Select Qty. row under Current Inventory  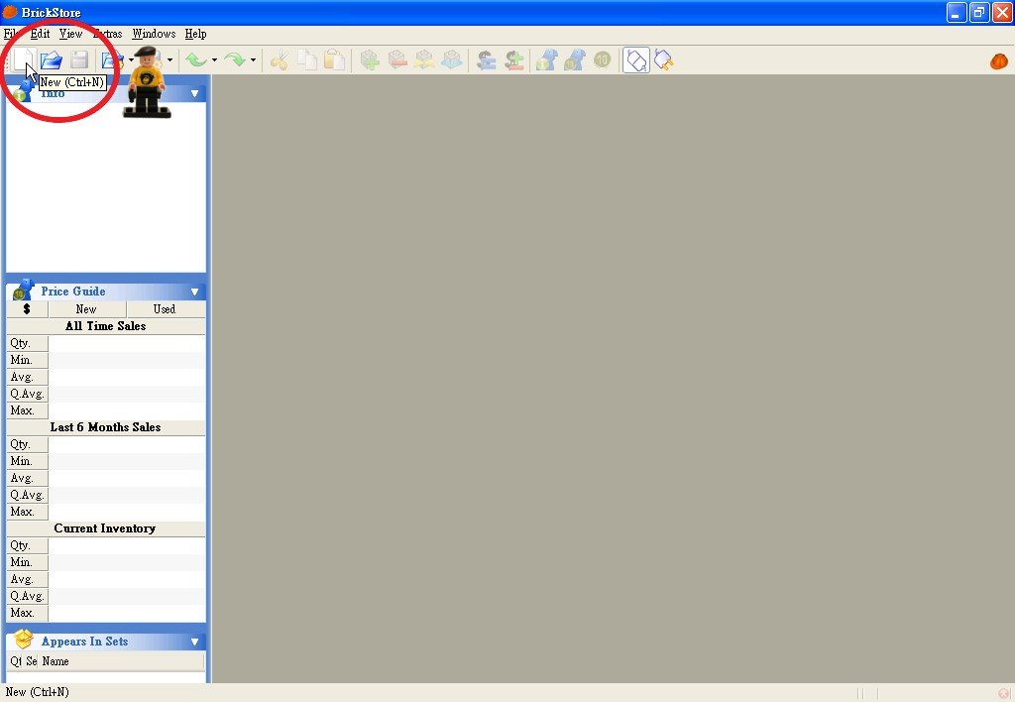point(105,545)
